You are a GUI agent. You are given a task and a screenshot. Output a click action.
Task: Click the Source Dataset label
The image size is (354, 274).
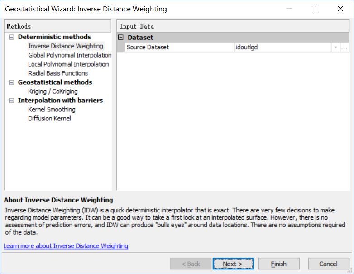point(148,47)
